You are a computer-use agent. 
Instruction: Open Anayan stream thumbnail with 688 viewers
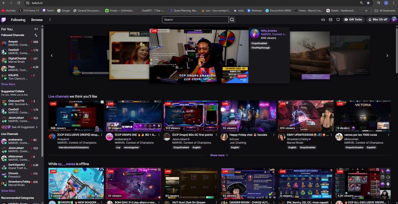click(x=76, y=116)
